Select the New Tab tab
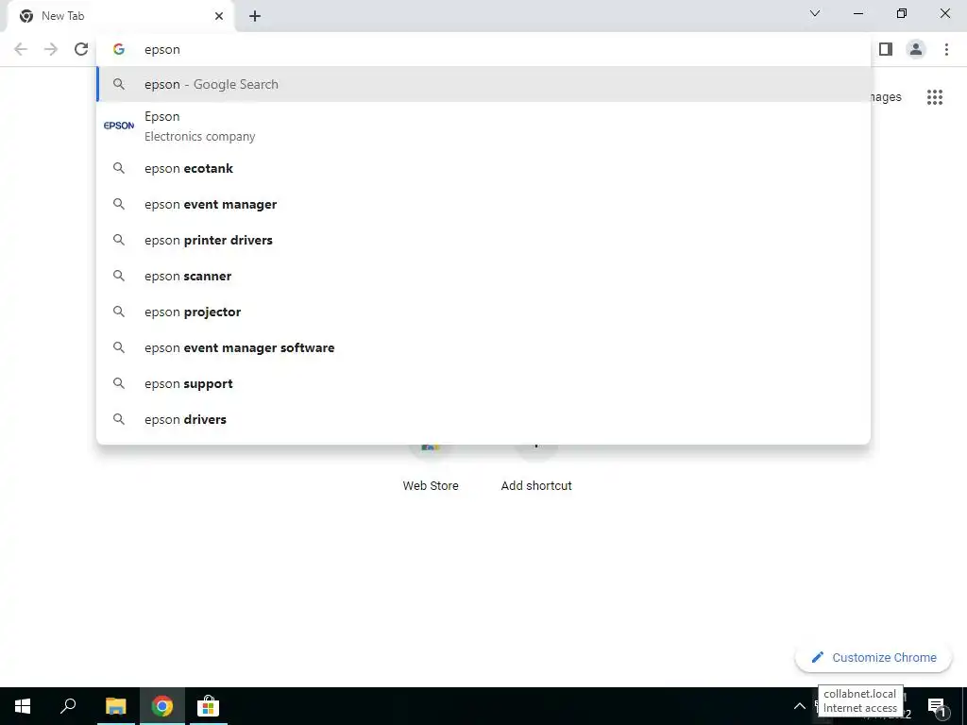This screenshot has height=725, width=967. [120, 16]
